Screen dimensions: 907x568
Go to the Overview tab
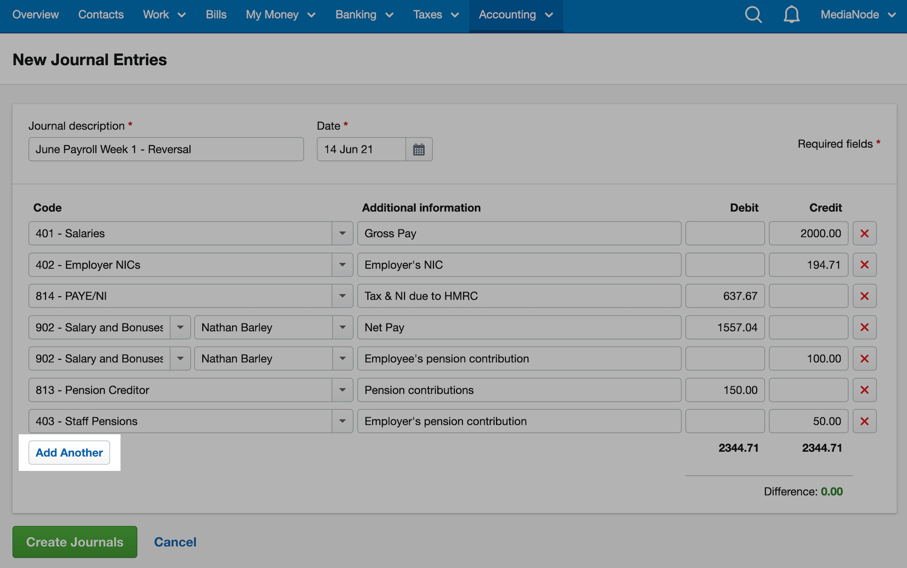(35, 14)
